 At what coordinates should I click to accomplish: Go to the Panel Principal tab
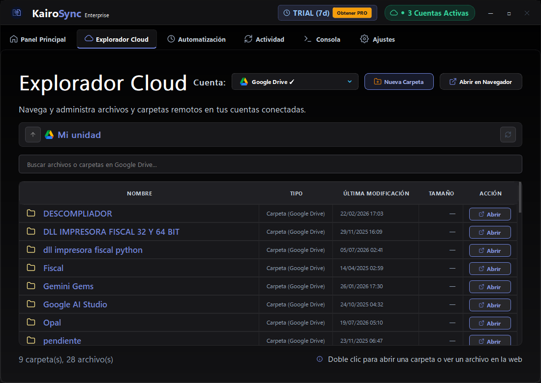[x=38, y=39]
